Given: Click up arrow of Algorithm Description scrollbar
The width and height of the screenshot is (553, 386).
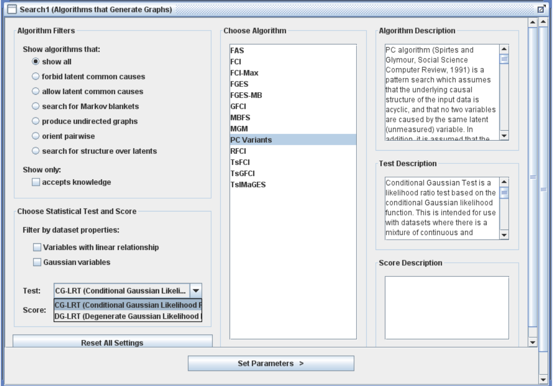Looking at the screenshot, I should (504, 49).
